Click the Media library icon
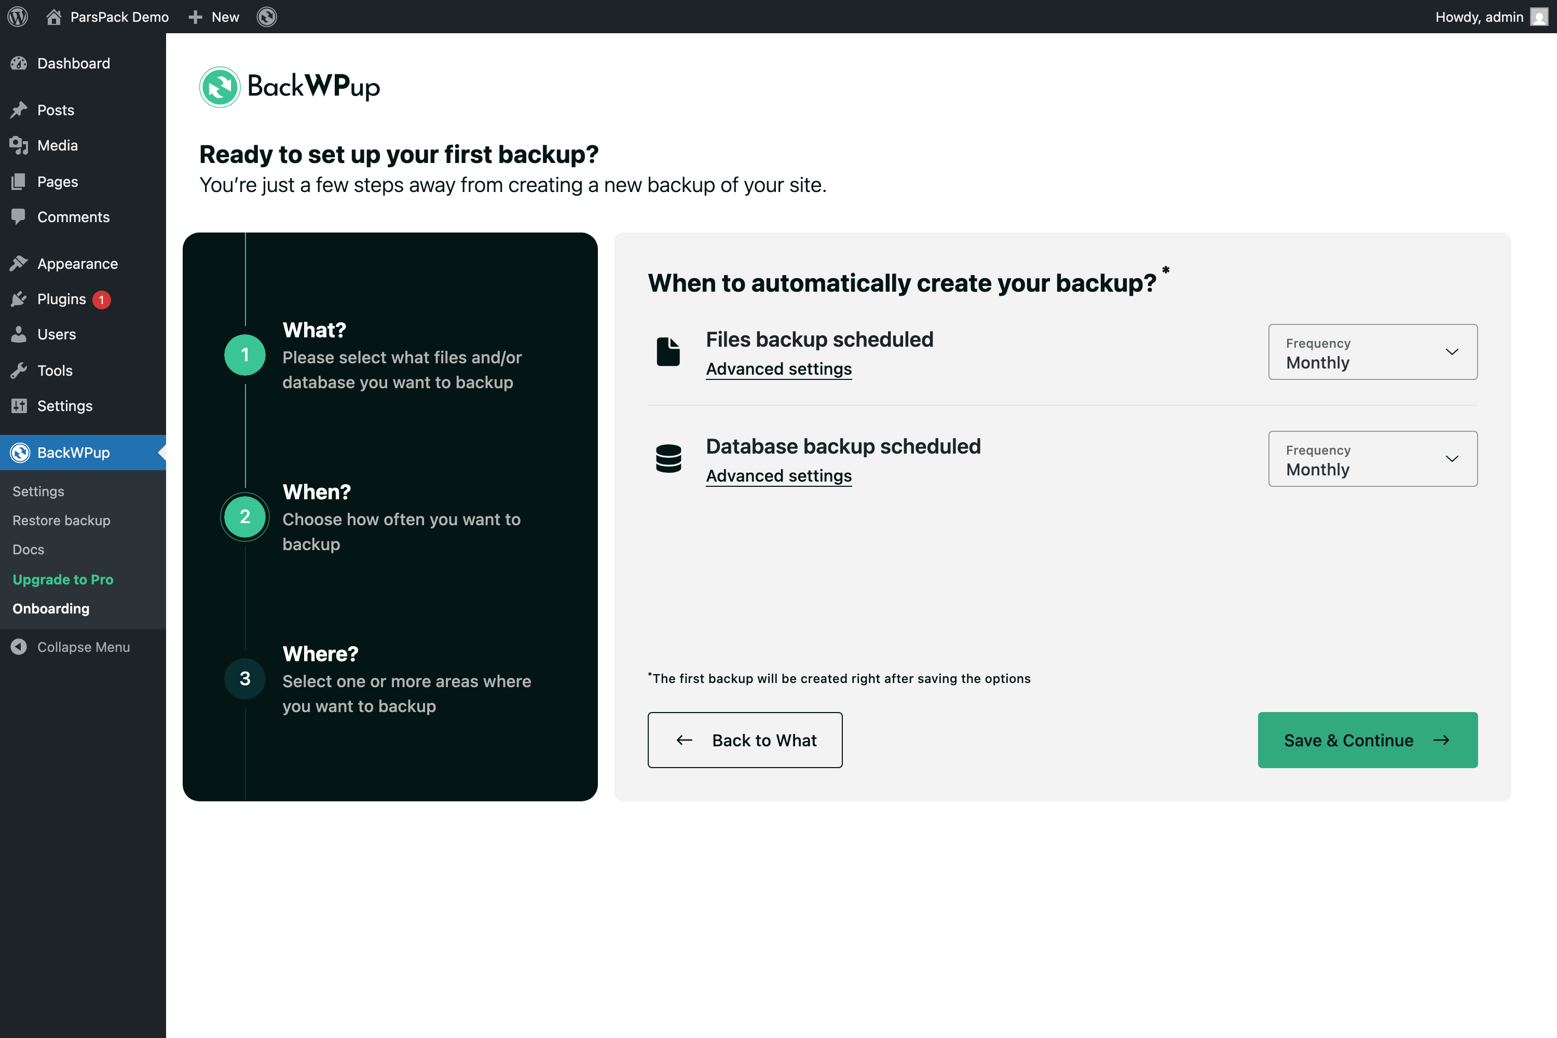The height and width of the screenshot is (1038, 1557). point(19,146)
